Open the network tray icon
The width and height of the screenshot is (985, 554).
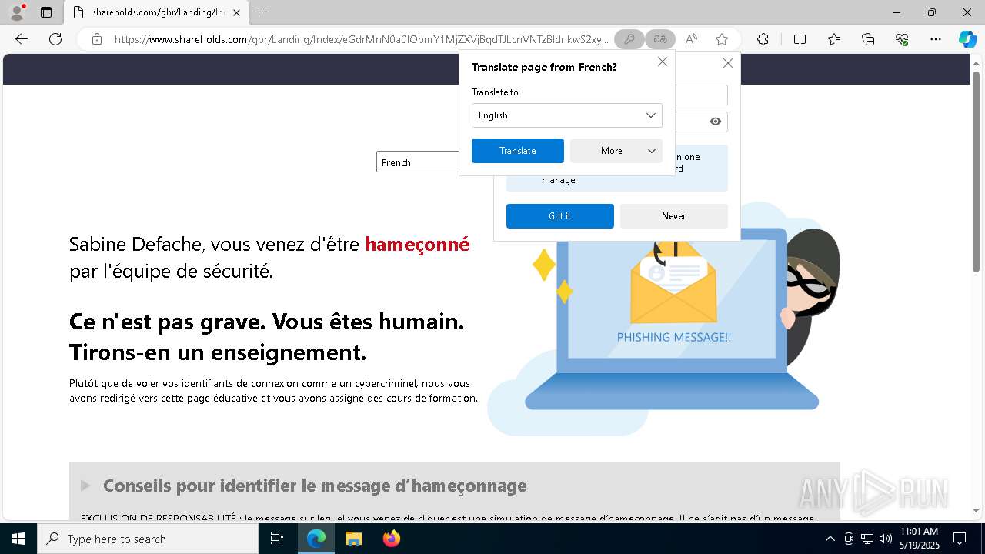click(x=867, y=539)
